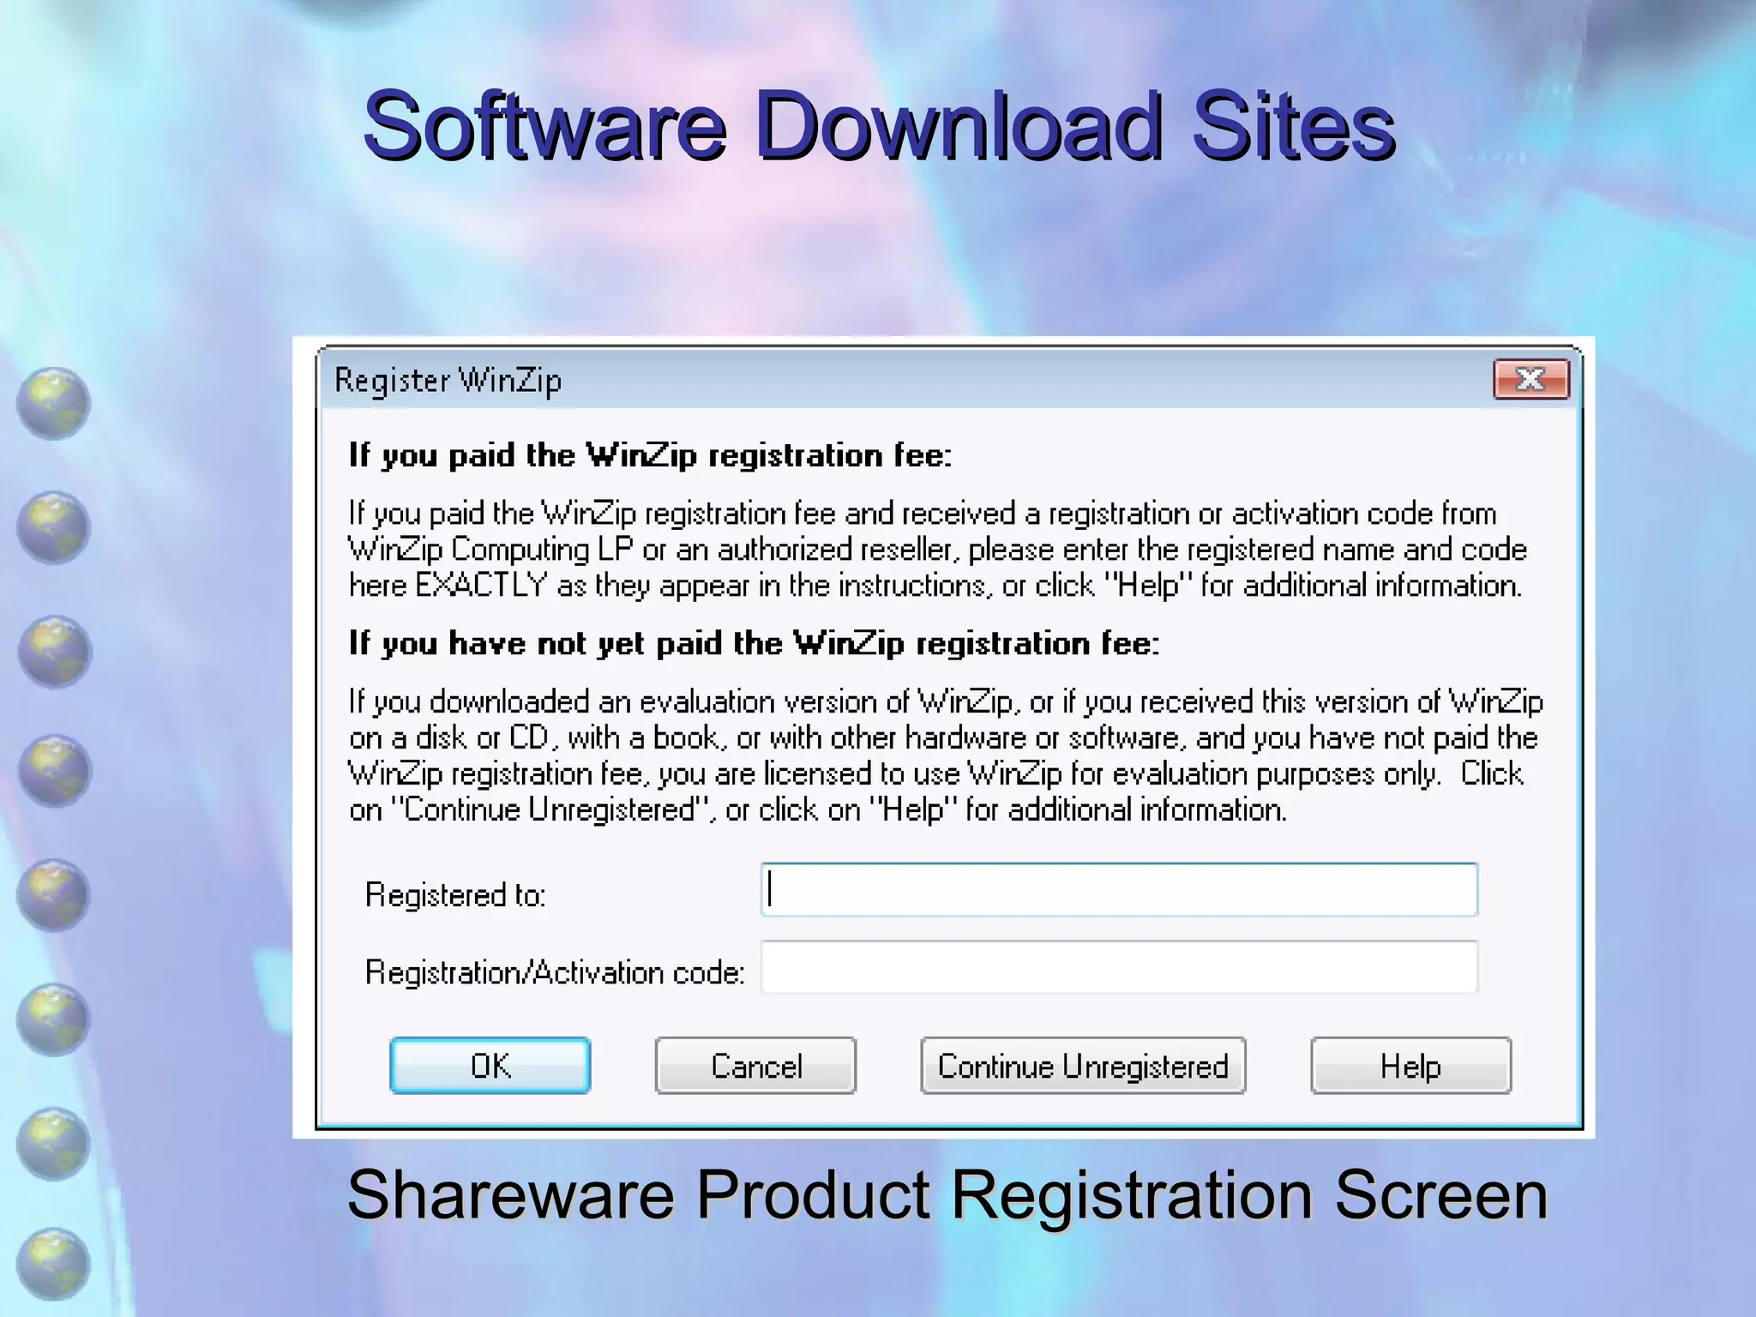
Task: Click the OK button in Register WinZip
Action: [490, 1066]
